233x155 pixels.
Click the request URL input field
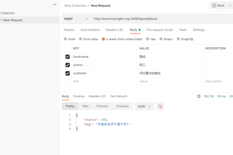[161, 19]
